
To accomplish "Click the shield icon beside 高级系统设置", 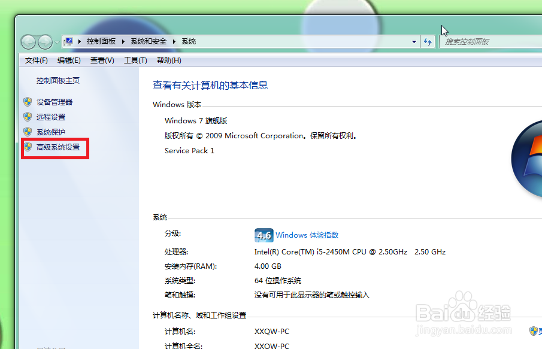I will point(28,147).
